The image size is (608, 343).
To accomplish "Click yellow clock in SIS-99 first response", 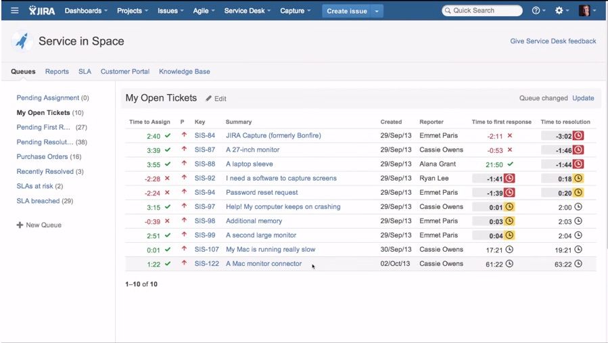I will 509,235.
